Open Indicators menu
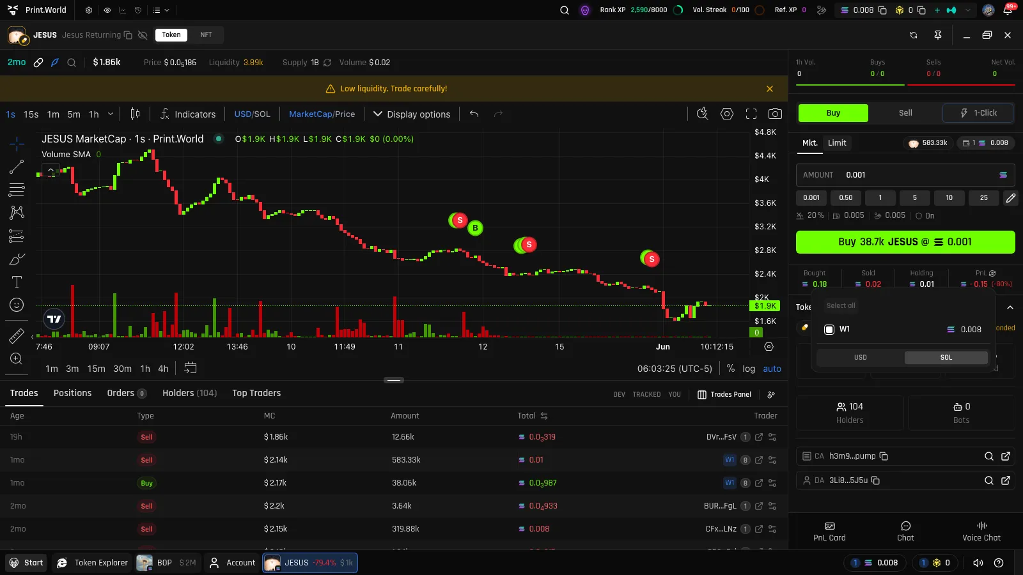The height and width of the screenshot is (575, 1023). (187, 114)
